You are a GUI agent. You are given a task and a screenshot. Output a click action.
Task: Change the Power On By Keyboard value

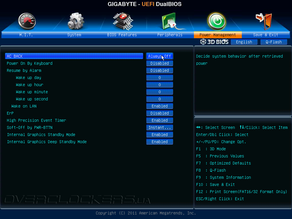point(160,63)
